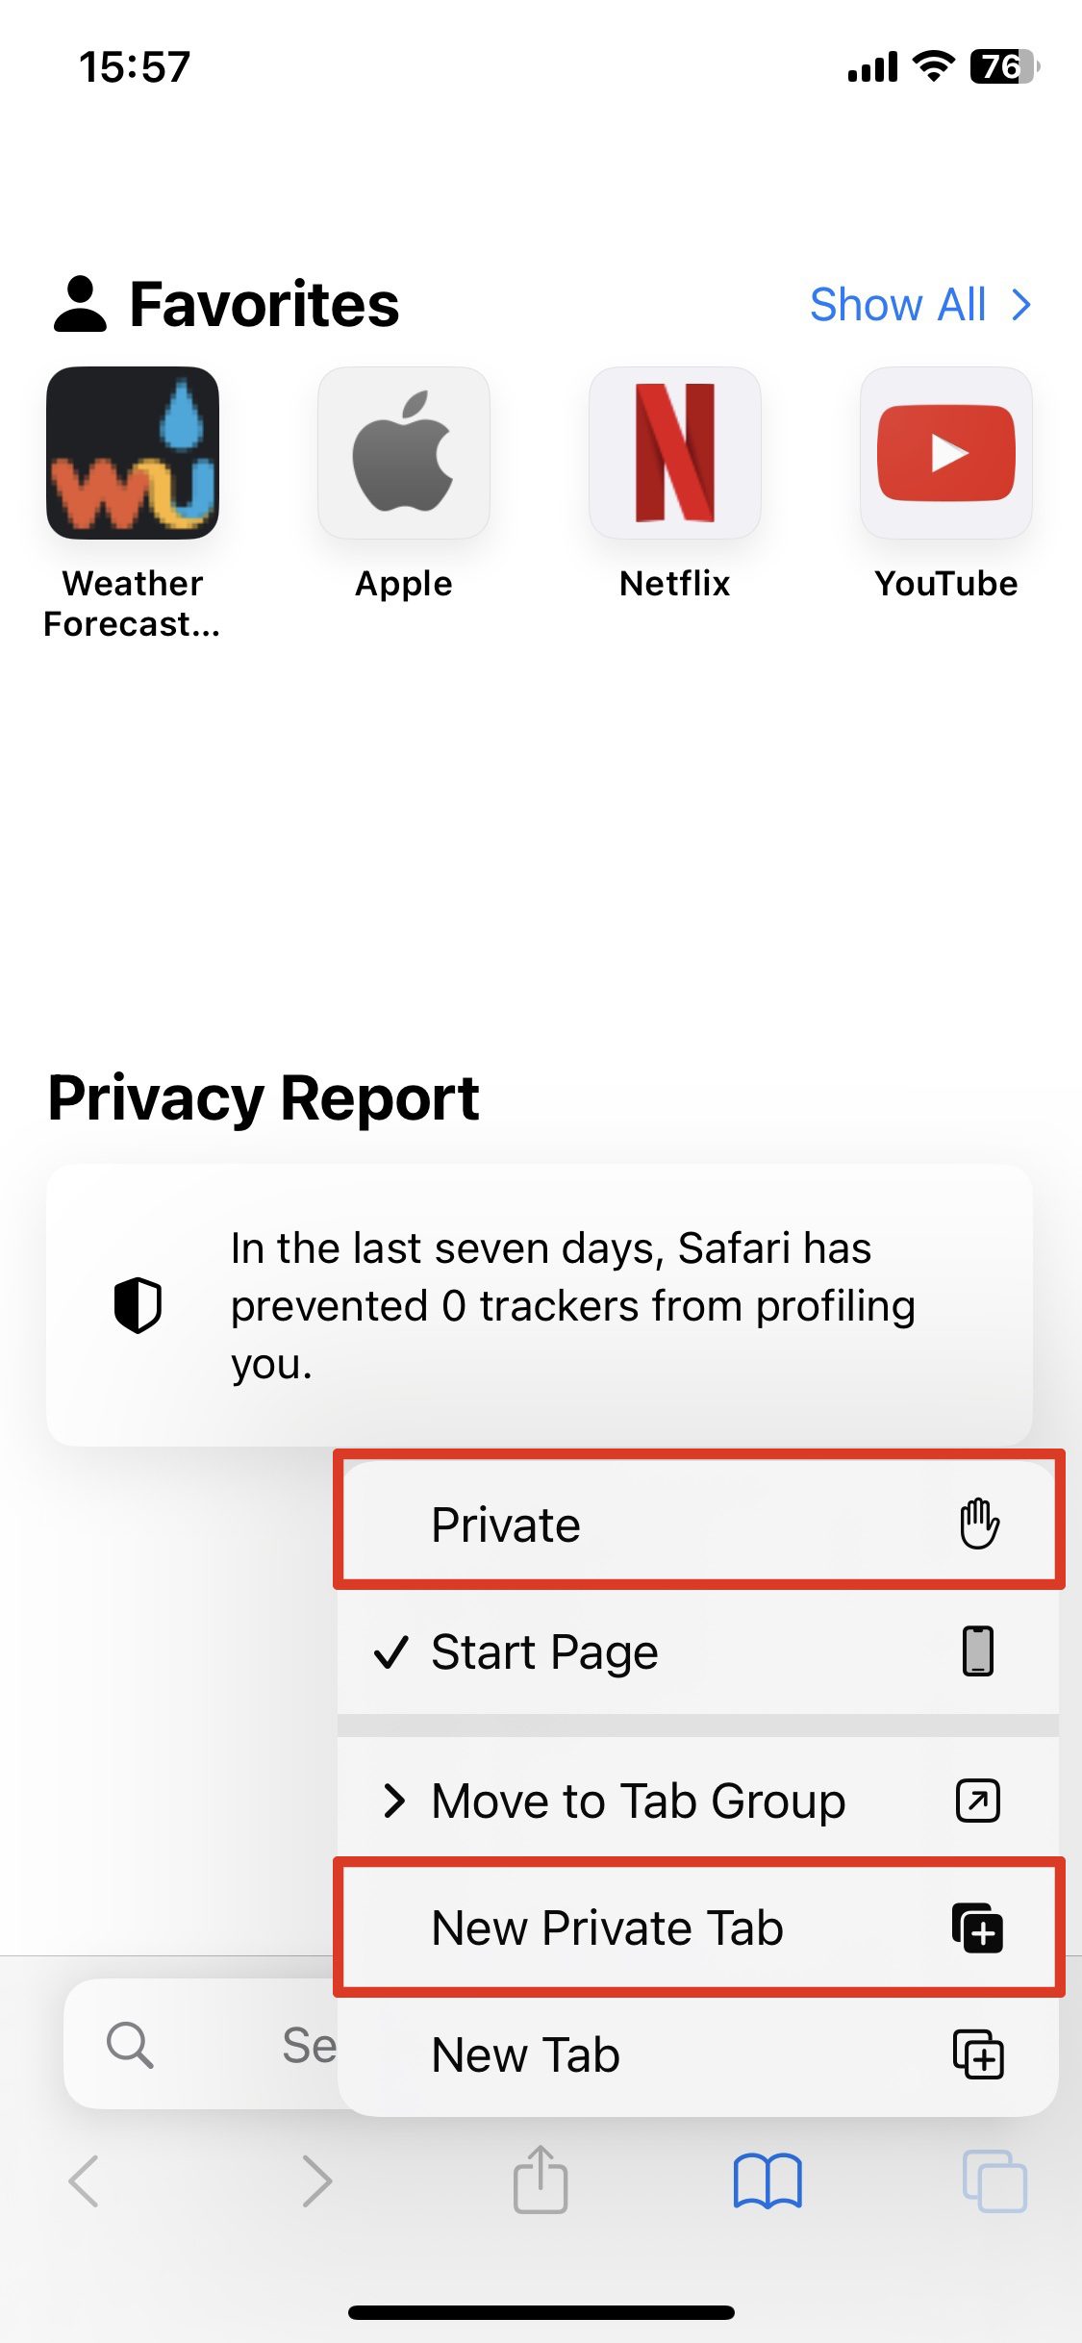Tap the Privacy Report shield icon
Viewport: 1082px width, 2343px height.
(138, 1305)
